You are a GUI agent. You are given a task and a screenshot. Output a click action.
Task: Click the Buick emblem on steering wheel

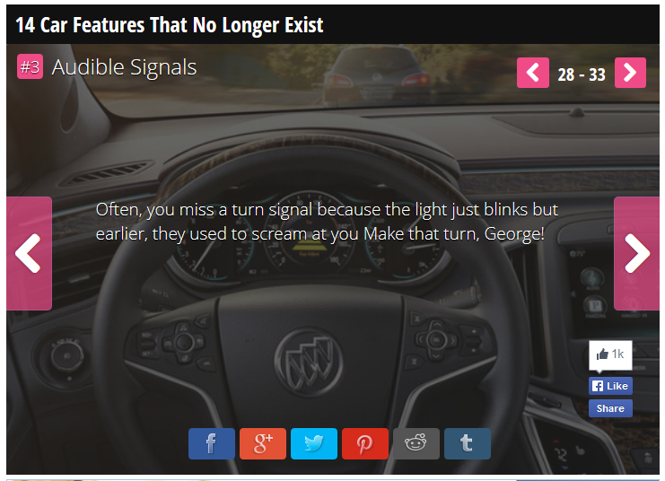click(x=309, y=361)
